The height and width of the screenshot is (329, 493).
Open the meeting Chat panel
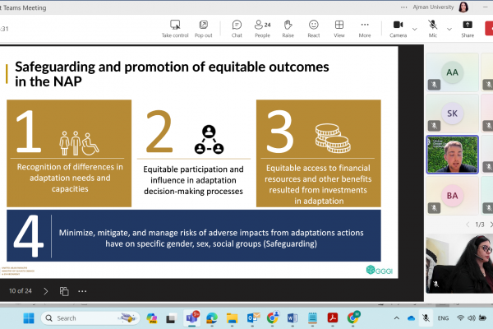click(x=237, y=29)
